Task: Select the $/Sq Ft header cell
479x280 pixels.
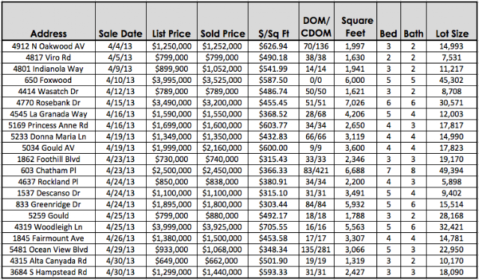Action: (273, 21)
